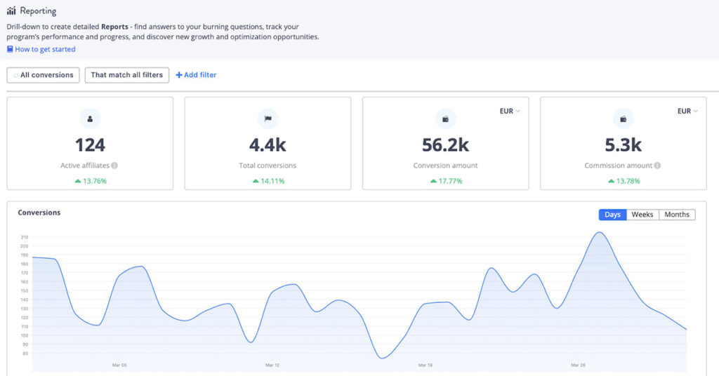Click info icon next to Active affiliates

pyautogui.click(x=114, y=166)
